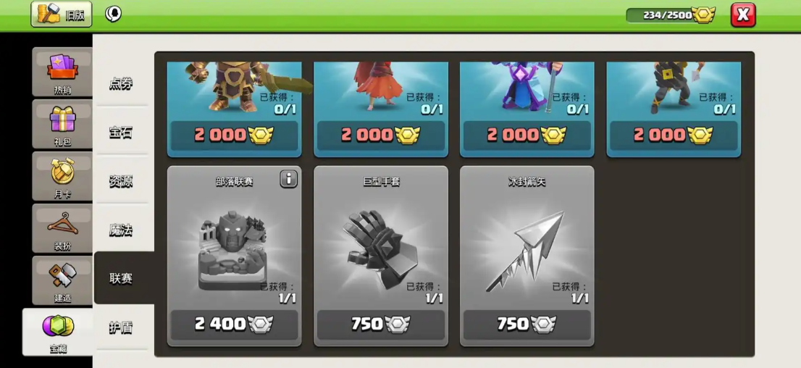Open the 装扮 hanger category
Image resolution: width=801 pixels, height=368 pixels.
coord(62,228)
